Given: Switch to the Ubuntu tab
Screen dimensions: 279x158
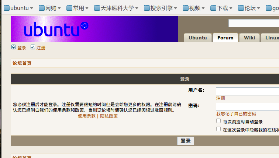Looking at the screenshot, I should [x=198, y=38].
